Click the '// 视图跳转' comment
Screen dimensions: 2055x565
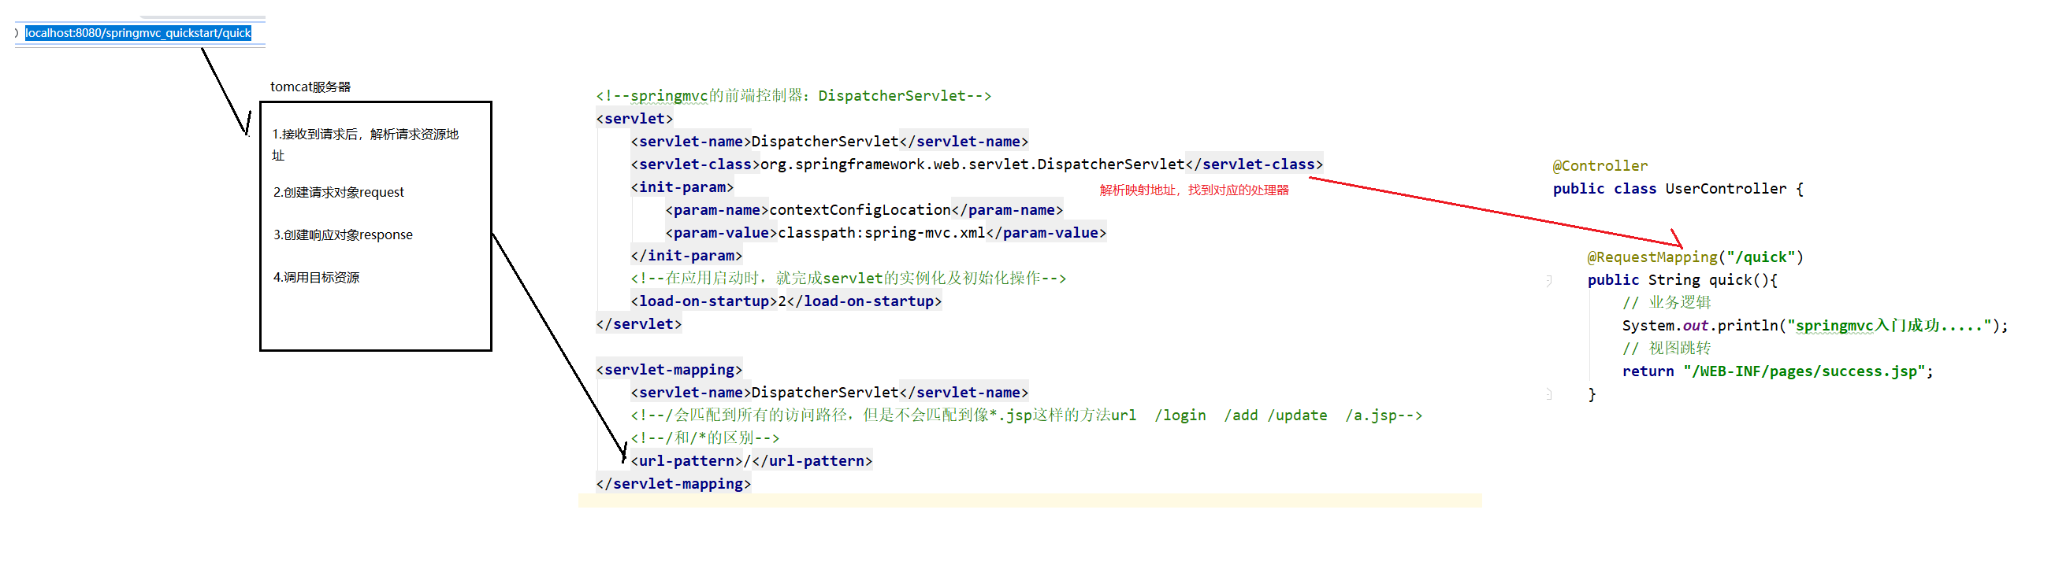tap(1666, 349)
